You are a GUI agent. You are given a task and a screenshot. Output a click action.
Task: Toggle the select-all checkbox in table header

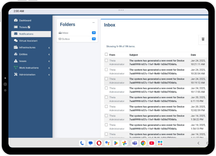pyautogui.click(x=106, y=54)
